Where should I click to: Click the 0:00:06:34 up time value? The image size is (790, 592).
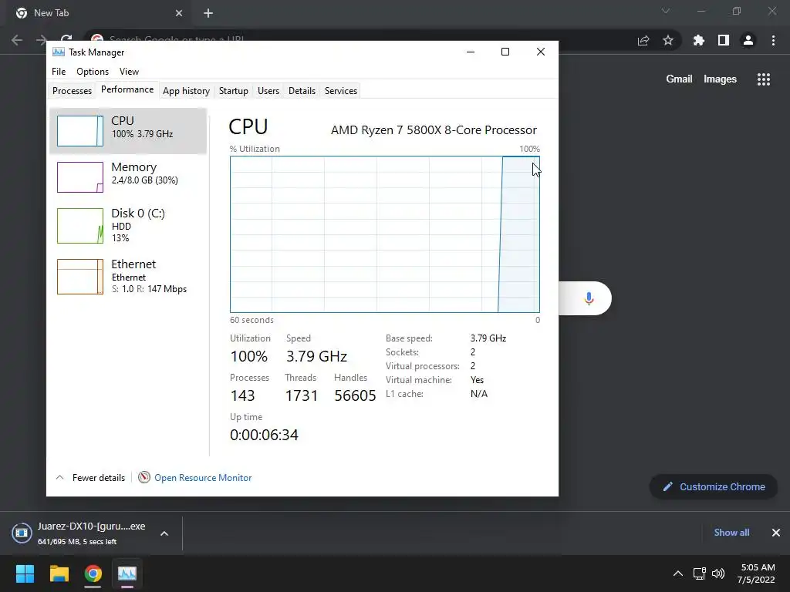tap(264, 435)
